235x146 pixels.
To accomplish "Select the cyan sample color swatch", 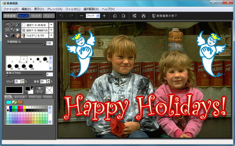I will click(9, 102).
